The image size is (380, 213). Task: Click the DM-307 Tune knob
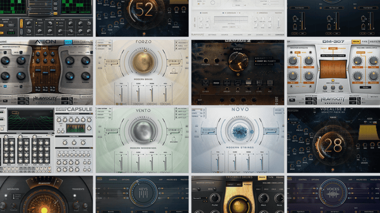point(325,87)
